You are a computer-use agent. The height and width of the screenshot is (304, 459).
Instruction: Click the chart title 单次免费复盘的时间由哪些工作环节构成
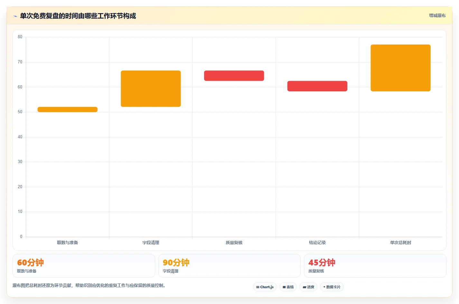click(x=78, y=16)
